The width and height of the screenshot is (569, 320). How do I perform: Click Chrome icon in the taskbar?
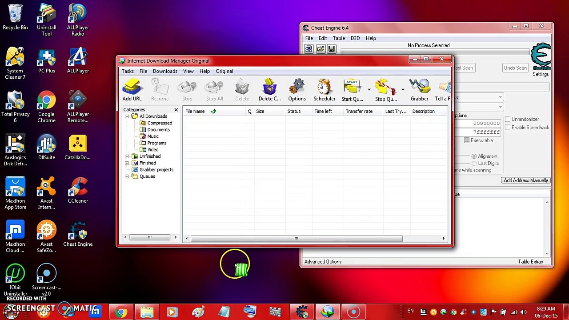(x=121, y=312)
